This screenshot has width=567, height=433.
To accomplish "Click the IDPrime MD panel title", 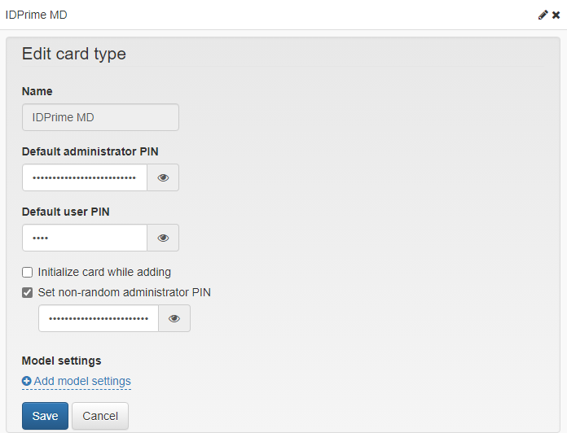I will click(x=36, y=15).
